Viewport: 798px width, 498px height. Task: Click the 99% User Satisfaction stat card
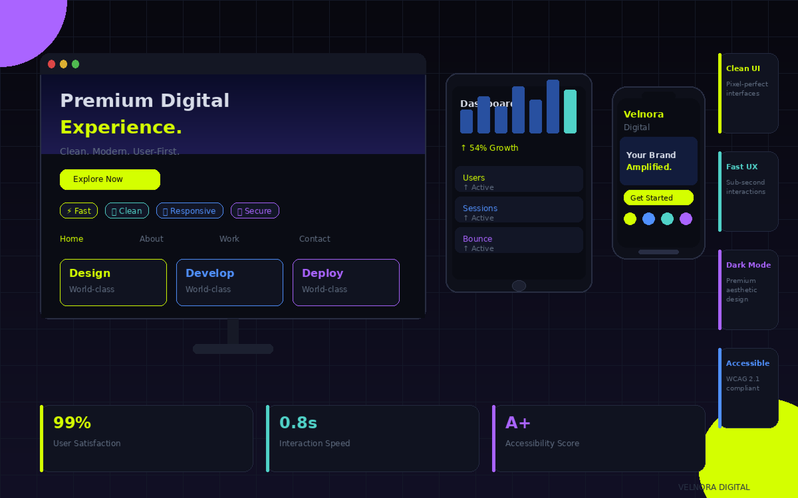click(x=146, y=438)
